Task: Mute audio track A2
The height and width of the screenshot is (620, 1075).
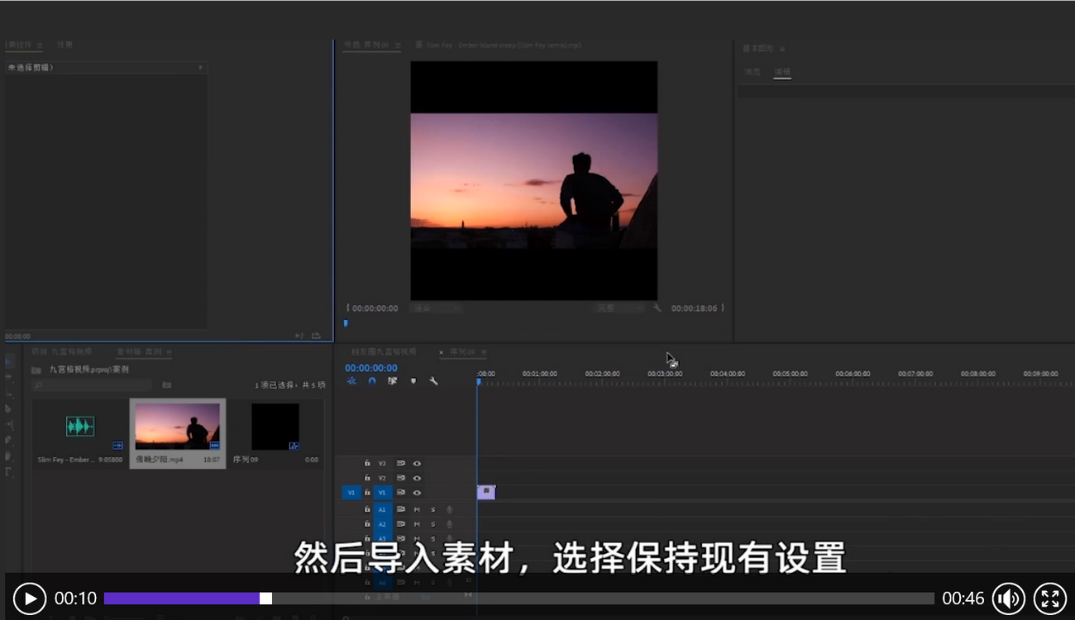Action: point(417,524)
